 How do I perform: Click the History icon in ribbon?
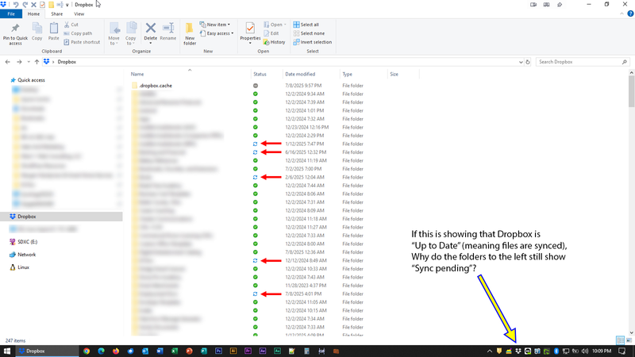275,42
